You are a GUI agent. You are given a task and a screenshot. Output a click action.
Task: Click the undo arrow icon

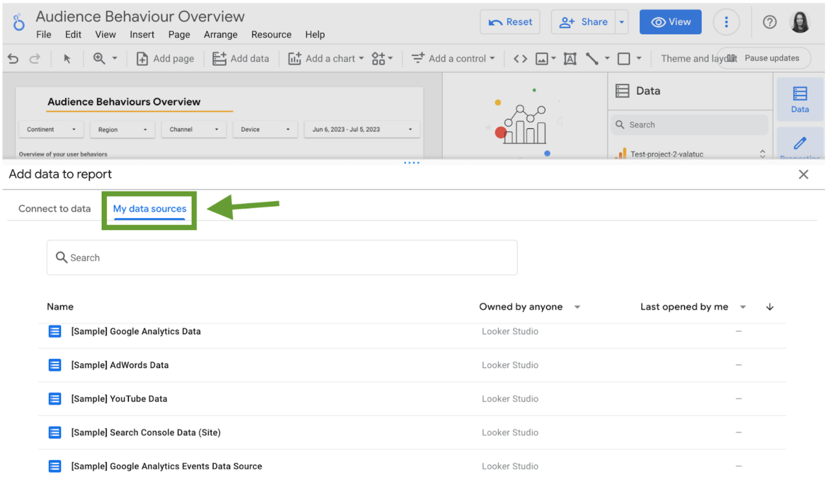13,58
